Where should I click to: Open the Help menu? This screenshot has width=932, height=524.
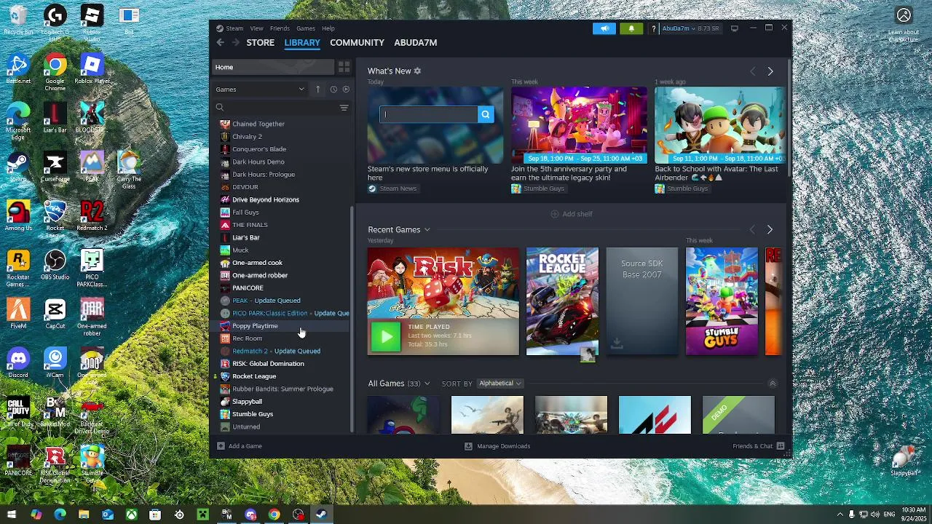[328, 28]
